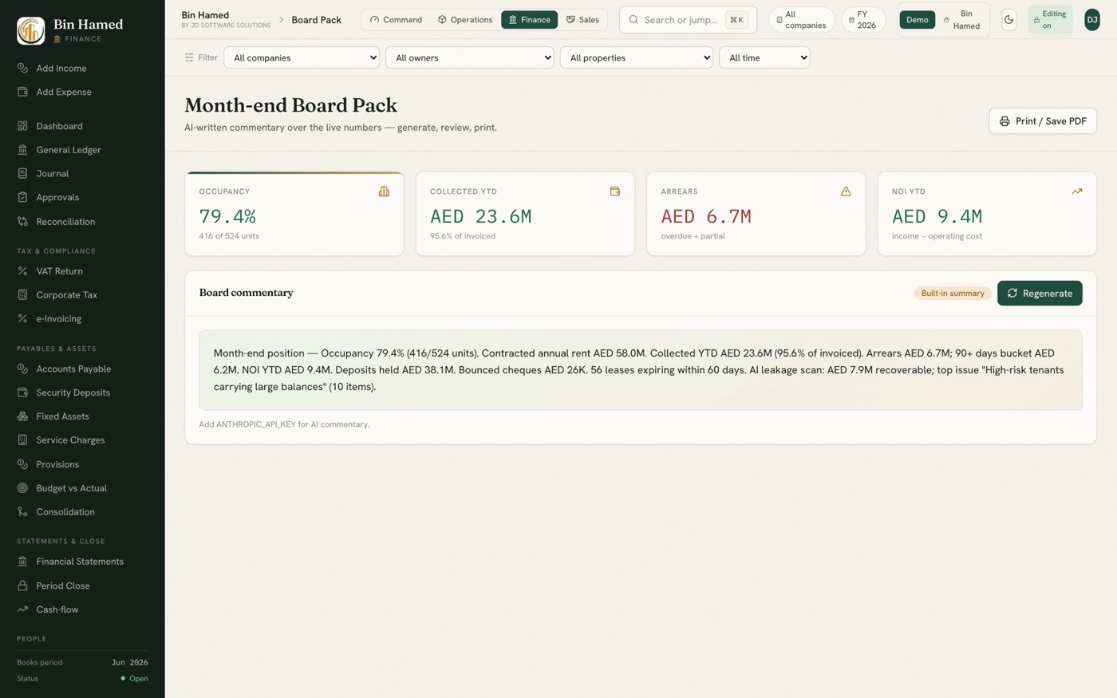Click the 95.6% of invoiced text
This screenshot has height=698, width=1117.
pyautogui.click(x=463, y=236)
